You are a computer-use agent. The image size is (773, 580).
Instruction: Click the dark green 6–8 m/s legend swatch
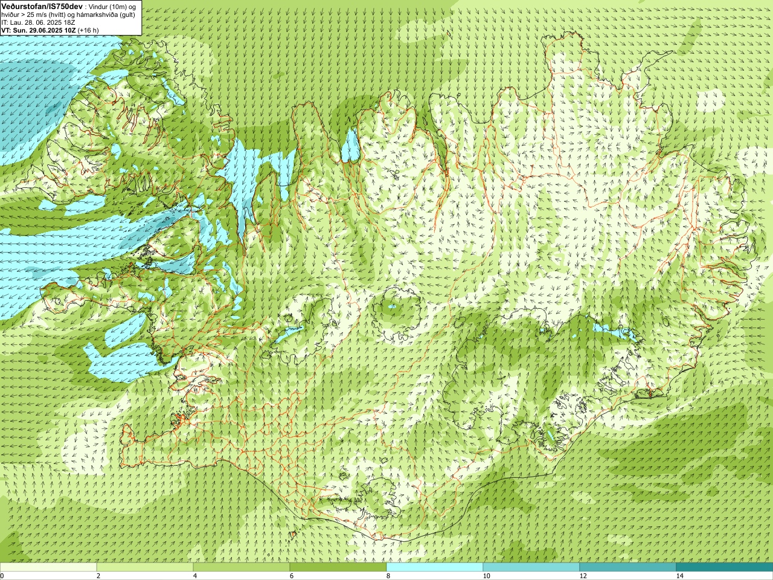[338, 567]
